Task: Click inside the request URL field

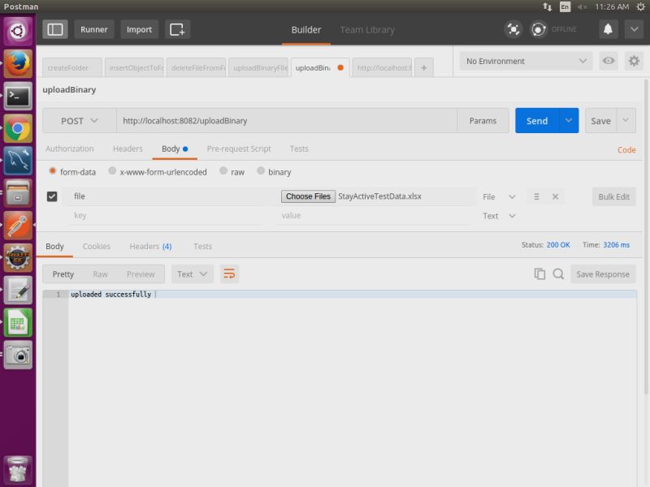Action: tap(284, 120)
